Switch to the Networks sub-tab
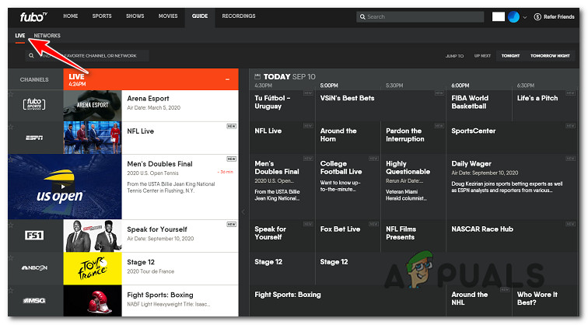Image resolution: width=588 pixels, height=325 pixels. pyautogui.click(x=47, y=36)
